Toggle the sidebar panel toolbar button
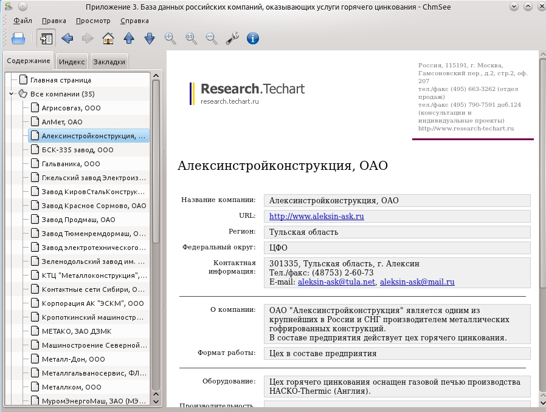This screenshot has width=546, height=412. (x=46, y=38)
